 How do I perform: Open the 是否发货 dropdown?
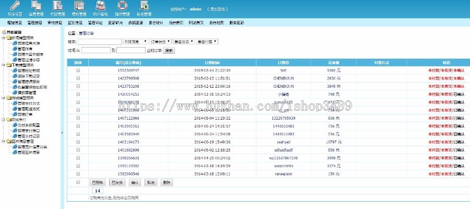click(184, 42)
